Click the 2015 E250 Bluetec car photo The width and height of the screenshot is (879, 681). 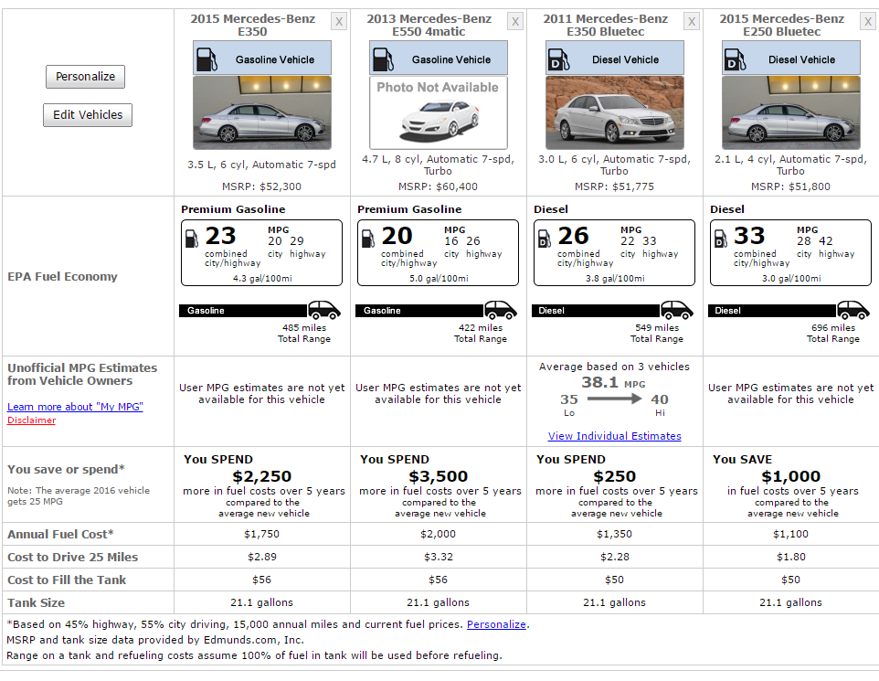coord(791,112)
